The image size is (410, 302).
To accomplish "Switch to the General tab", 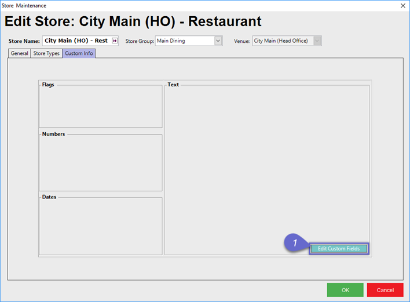I will [x=19, y=53].
